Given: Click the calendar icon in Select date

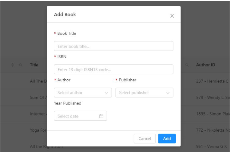Looking at the screenshot, I should pyautogui.click(x=101, y=116).
